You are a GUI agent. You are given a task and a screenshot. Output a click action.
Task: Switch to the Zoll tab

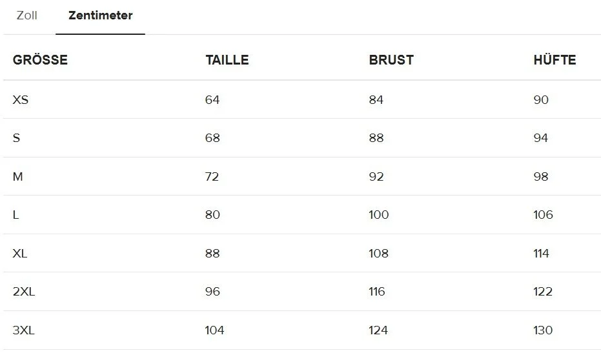(27, 15)
